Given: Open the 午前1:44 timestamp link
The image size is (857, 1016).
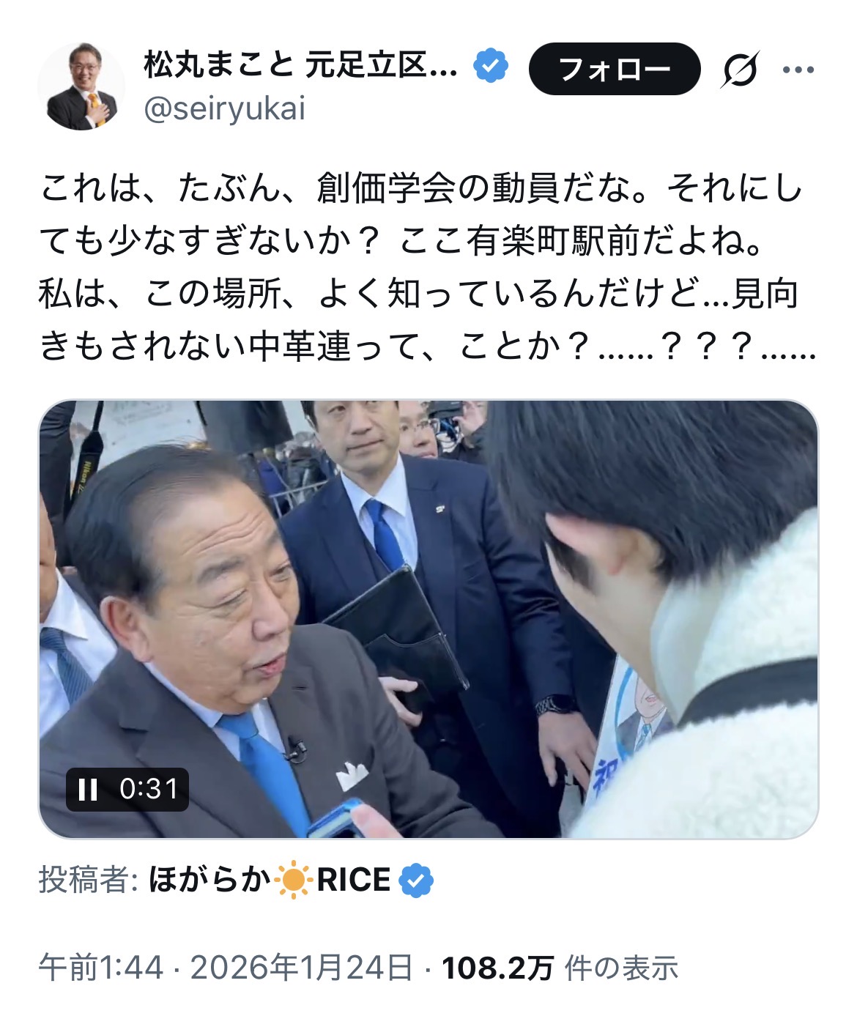Looking at the screenshot, I should point(100,968).
